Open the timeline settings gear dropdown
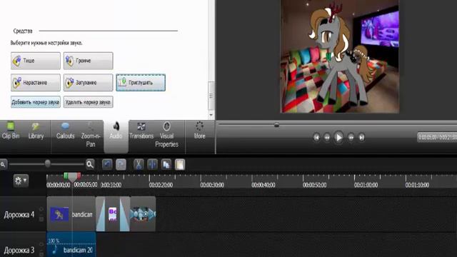The width and height of the screenshot is (457, 257). pyautogui.click(x=21, y=181)
